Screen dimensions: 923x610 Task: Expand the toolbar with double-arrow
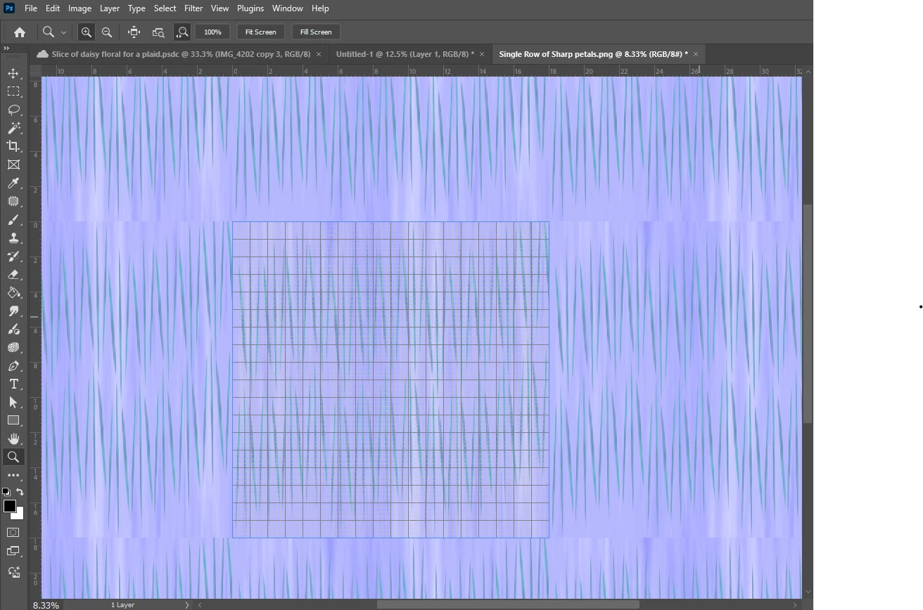click(6, 48)
